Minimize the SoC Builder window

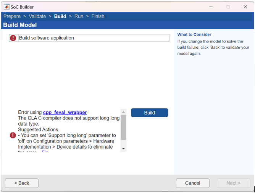(x=211, y=7)
